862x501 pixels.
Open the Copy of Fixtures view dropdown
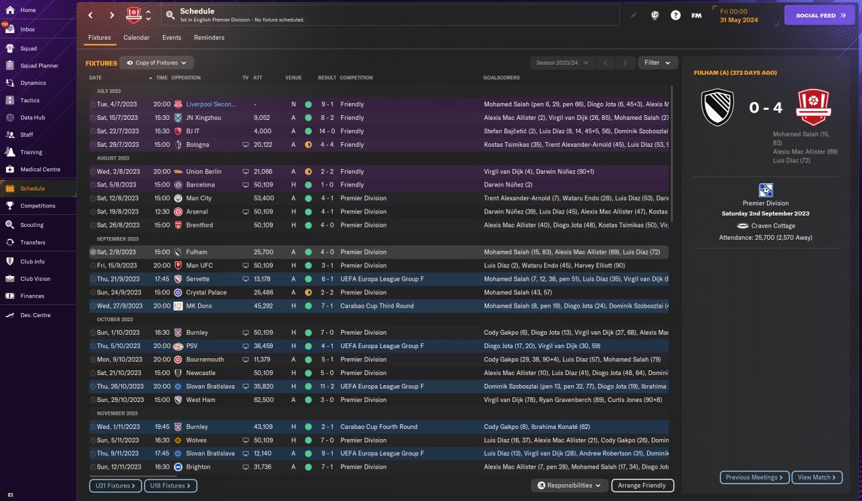click(157, 63)
